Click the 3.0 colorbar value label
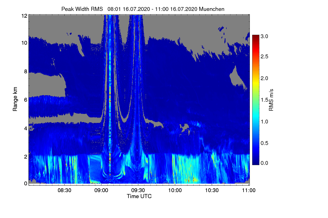 coord(265,36)
